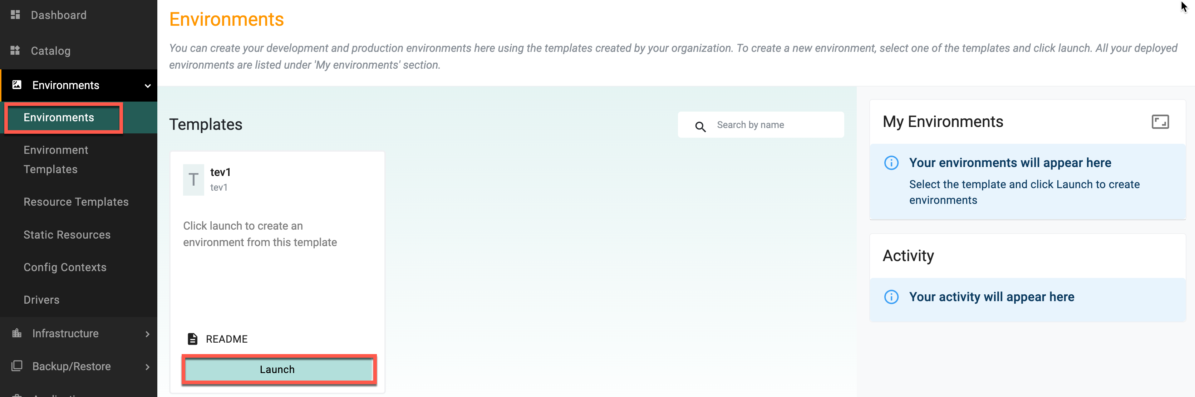Image resolution: width=1195 pixels, height=397 pixels.
Task: Select the Resource Templates menu item
Action: 76,202
